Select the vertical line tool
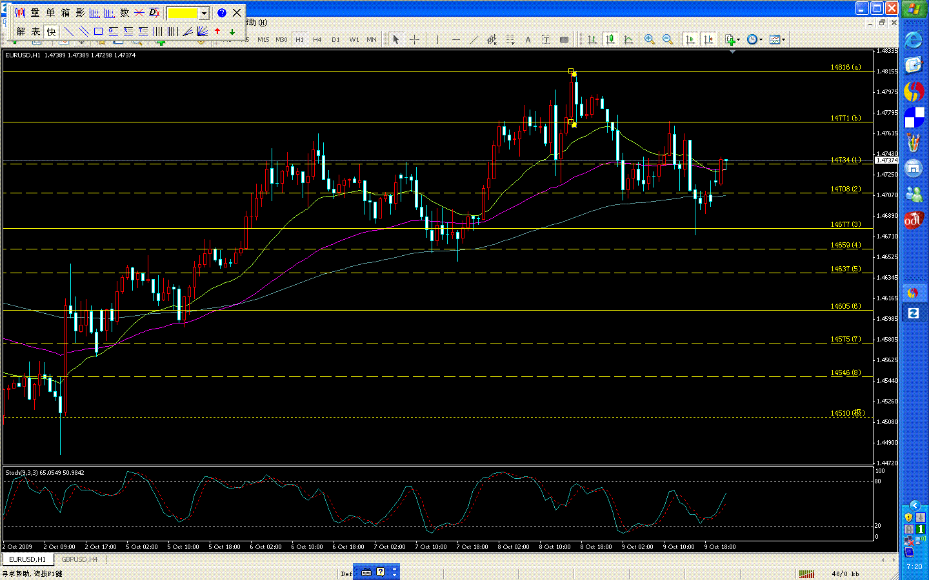The height and width of the screenshot is (580, 929). pos(437,40)
